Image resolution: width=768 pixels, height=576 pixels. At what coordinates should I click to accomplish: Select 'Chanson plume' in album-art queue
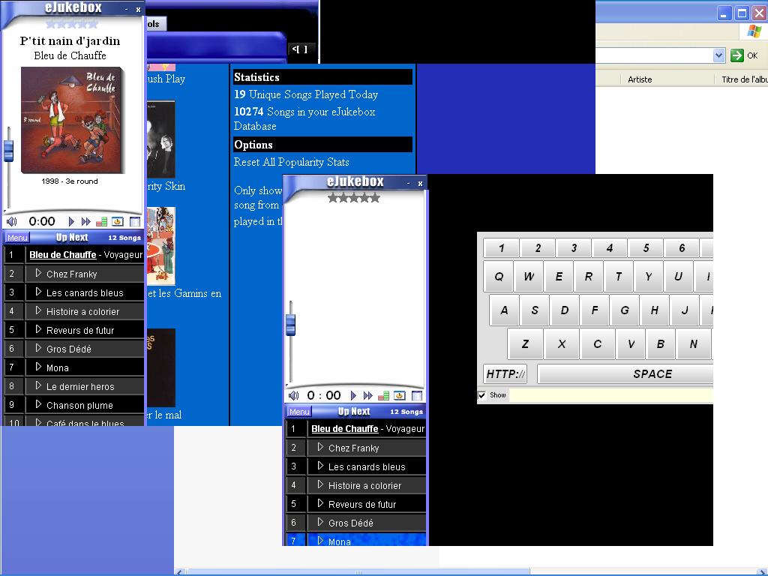click(x=79, y=406)
